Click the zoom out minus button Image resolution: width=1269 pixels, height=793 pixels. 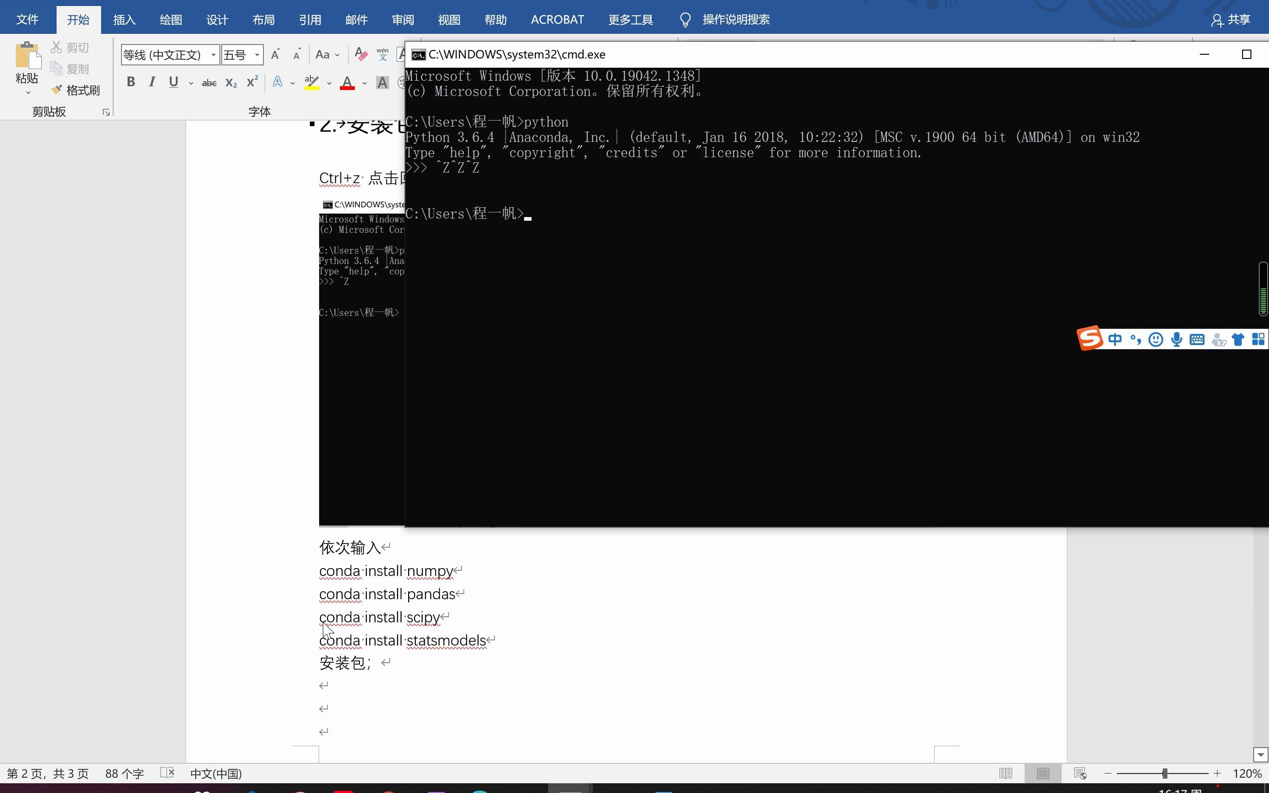[x=1108, y=774]
